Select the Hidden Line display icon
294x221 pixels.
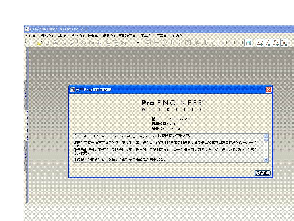(x=232, y=43)
